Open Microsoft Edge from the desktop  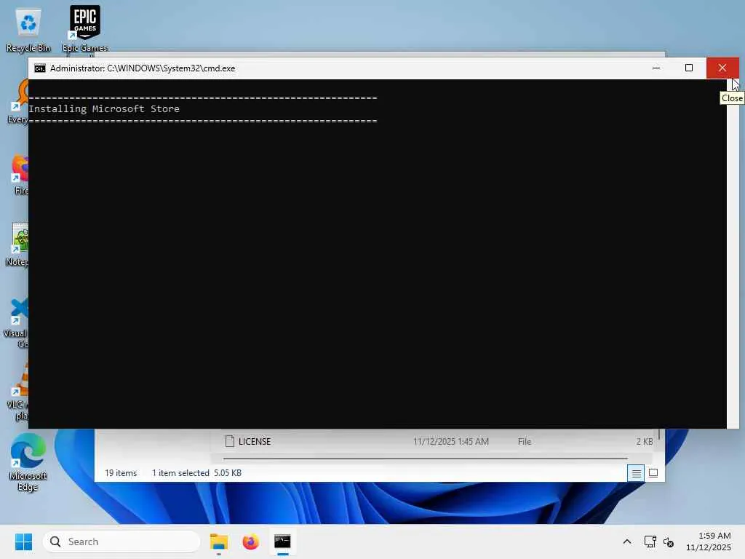(28, 462)
